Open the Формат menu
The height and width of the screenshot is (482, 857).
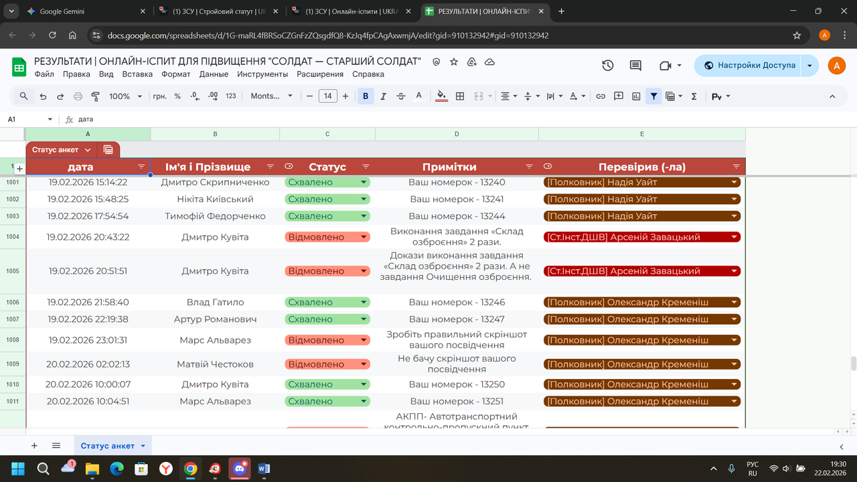[x=176, y=74]
